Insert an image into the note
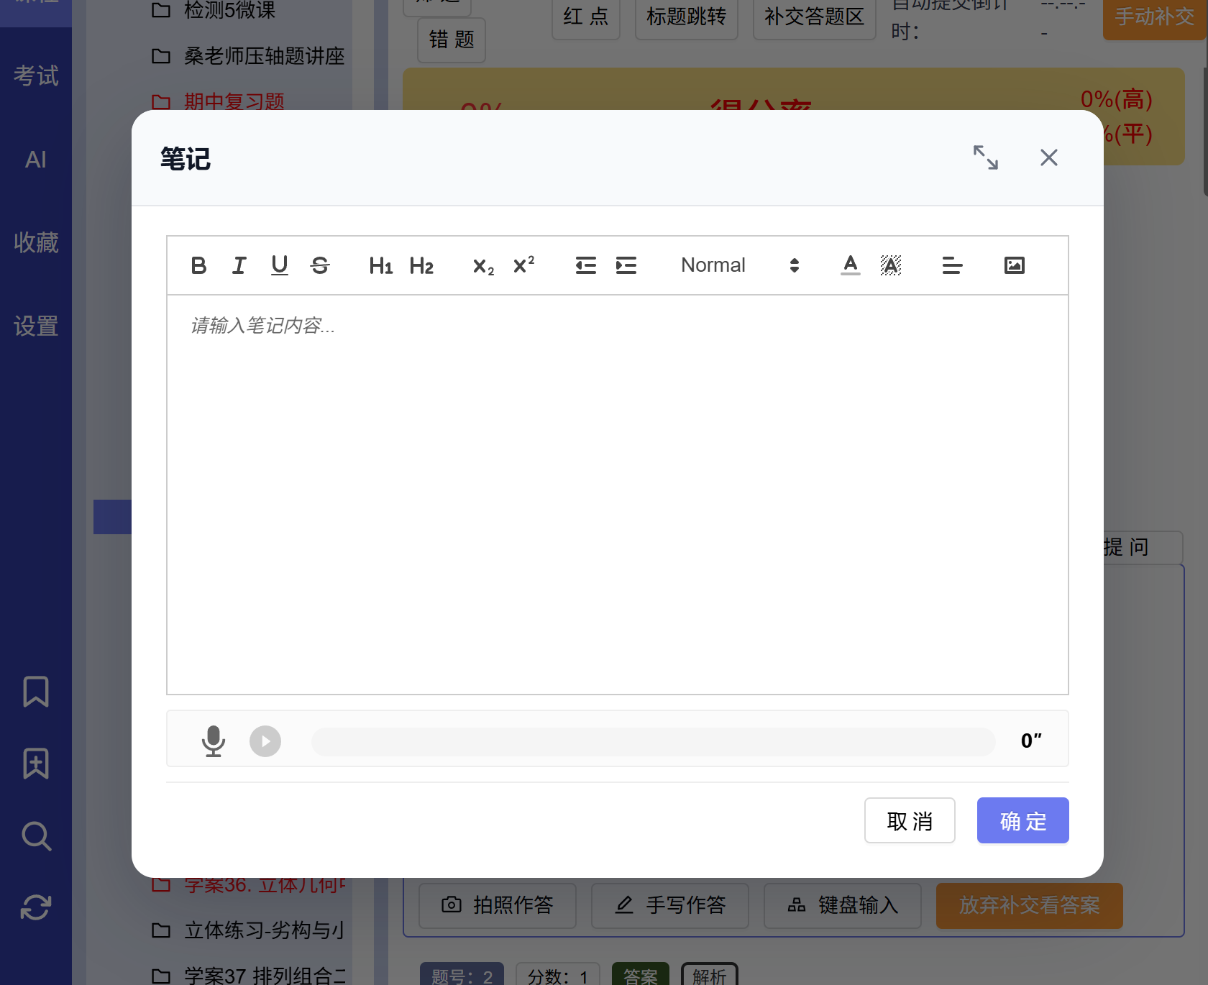Screen dimensions: 1208x985 click(x=1014, y=265)
